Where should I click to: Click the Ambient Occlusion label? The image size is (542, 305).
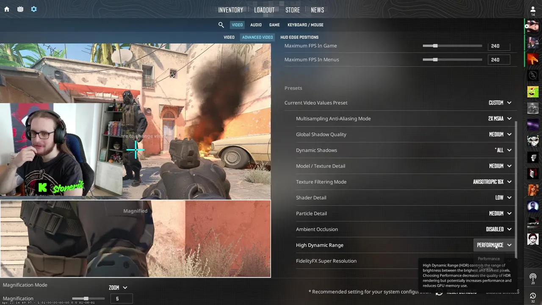(x=317, y=229)
